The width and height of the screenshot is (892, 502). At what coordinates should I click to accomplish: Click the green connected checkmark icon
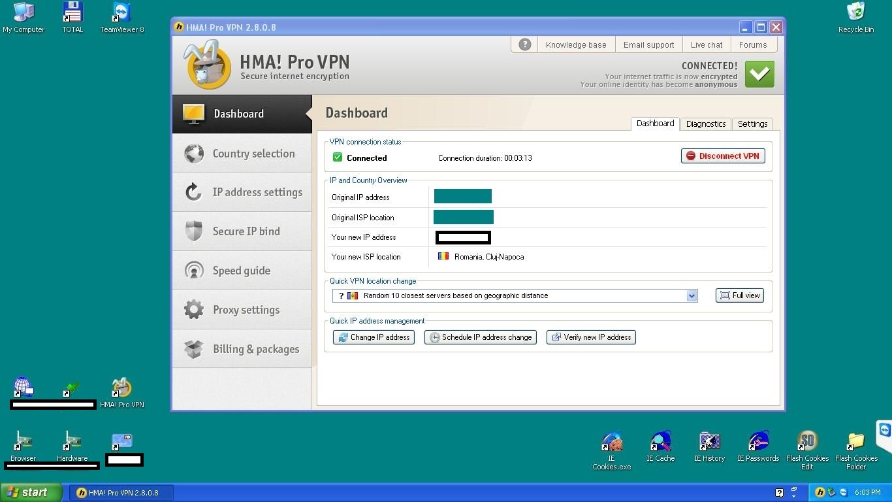759,75
